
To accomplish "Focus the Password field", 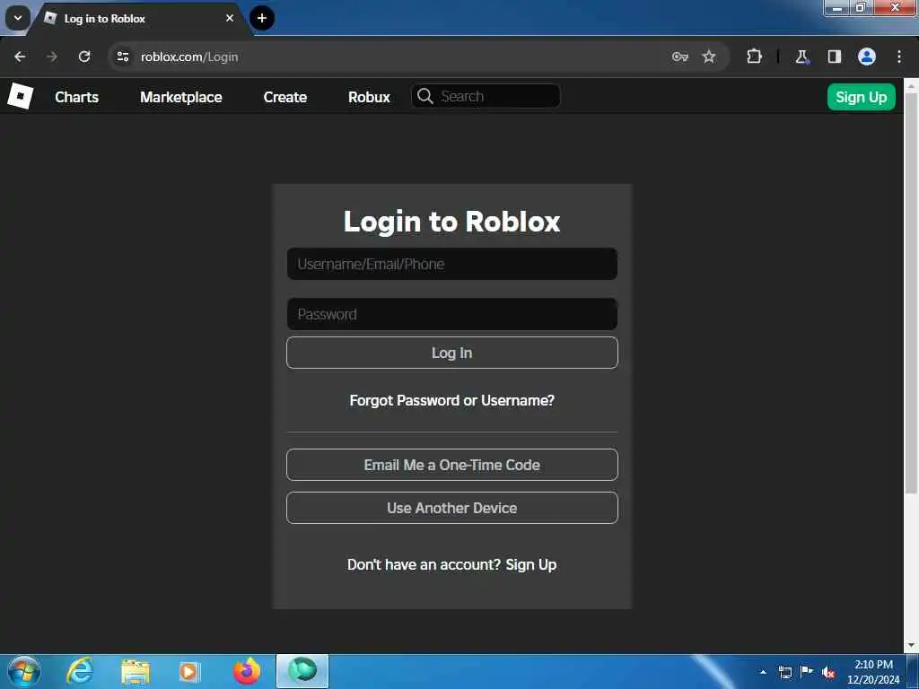I will [x=452, y=314].
